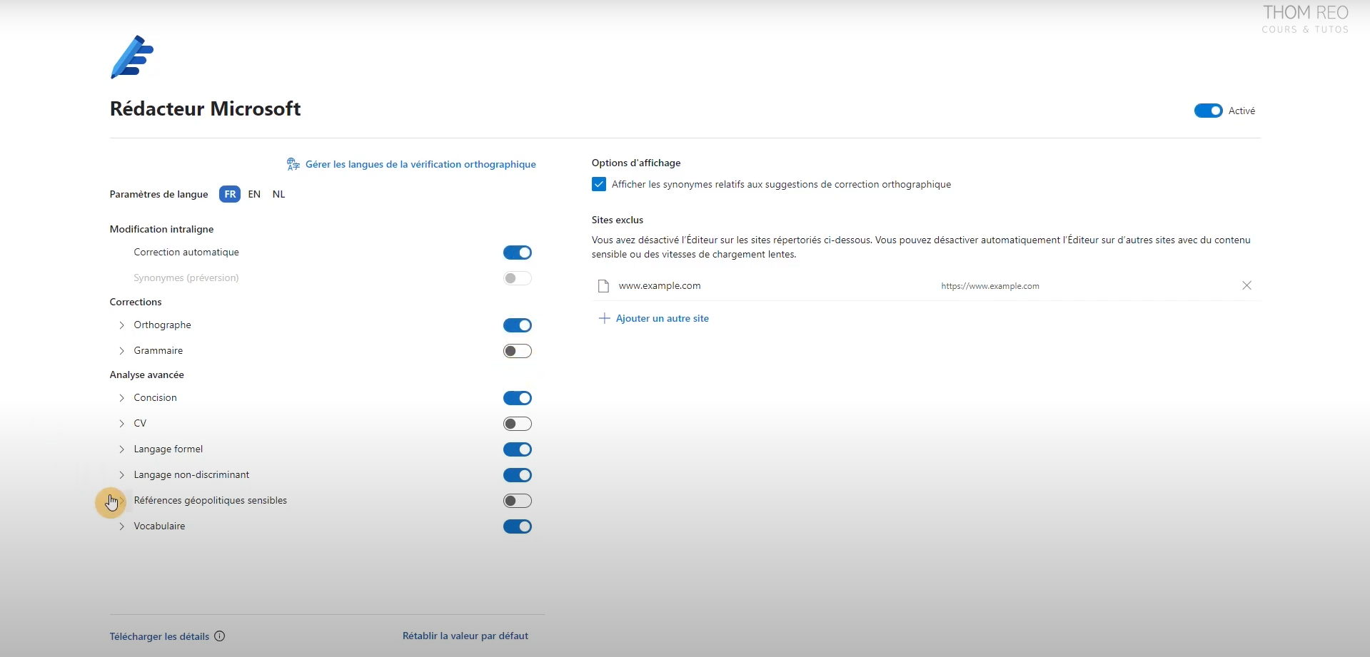Click the www.example.com site name
The width and height of the screenshot is (1370, 657).
[660, 285]
